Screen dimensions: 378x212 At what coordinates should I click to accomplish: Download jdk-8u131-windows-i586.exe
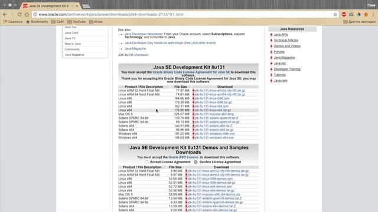point(215,134)
